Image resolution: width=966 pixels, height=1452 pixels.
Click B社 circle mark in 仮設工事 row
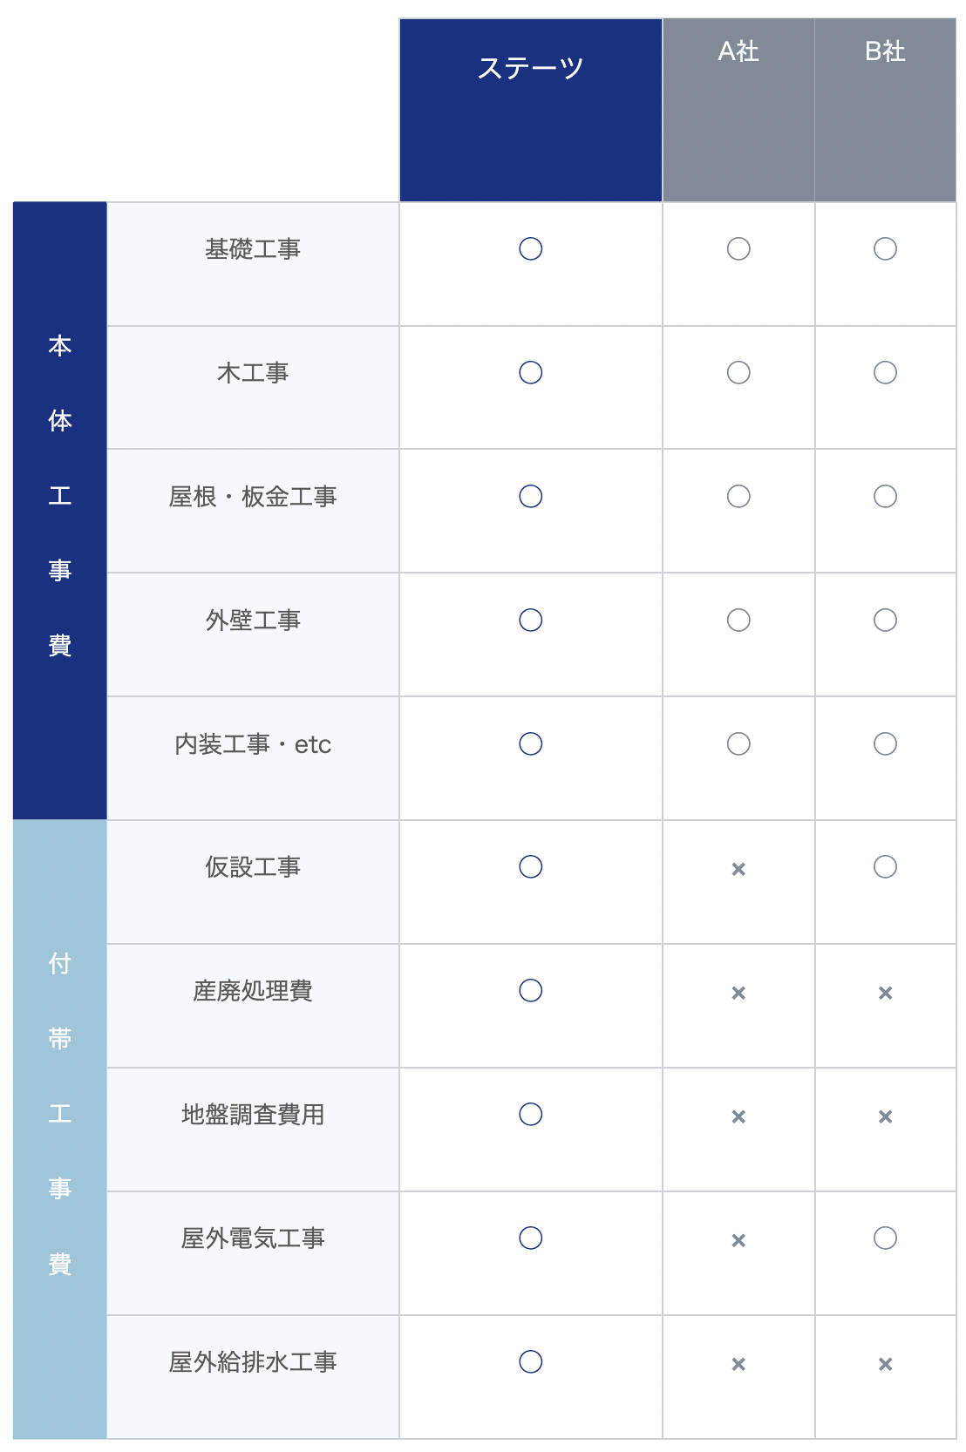[885, 867]
